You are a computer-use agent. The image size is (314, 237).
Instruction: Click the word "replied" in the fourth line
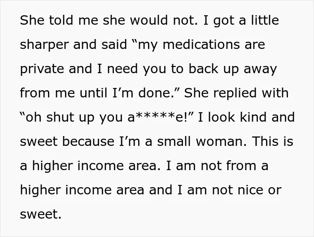(x=235, y=93)
